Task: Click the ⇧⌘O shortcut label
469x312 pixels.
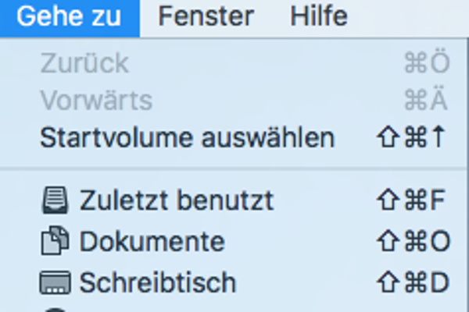Action: point(413,242)
